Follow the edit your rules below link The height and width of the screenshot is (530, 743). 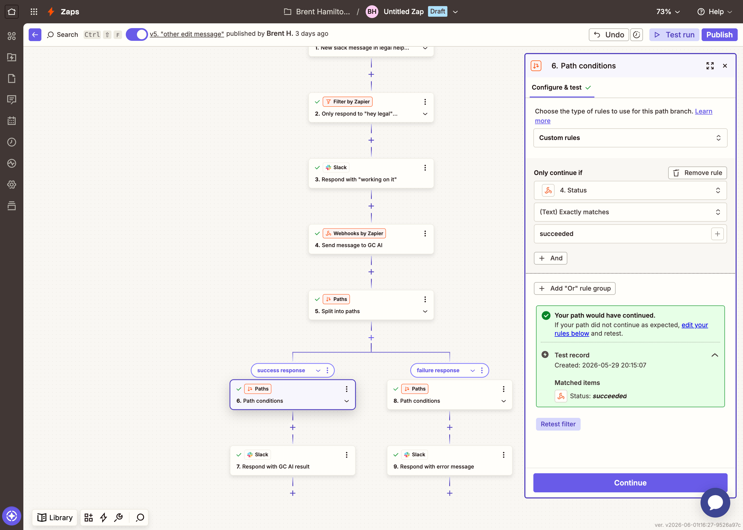[695, 325]
